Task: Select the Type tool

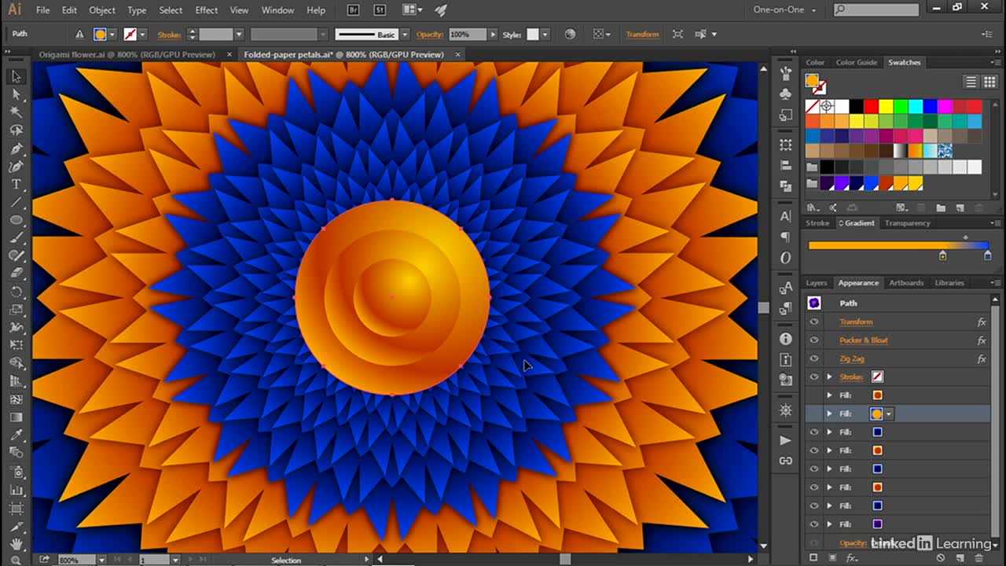Action: pos(16,184)
